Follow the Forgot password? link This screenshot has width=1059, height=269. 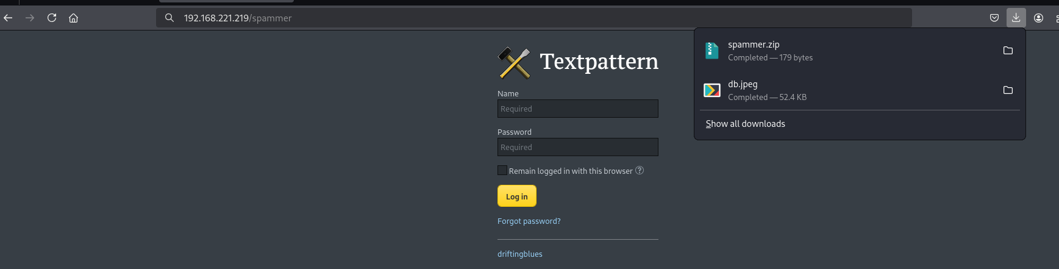pyautogui.click(x=529, y=221)
